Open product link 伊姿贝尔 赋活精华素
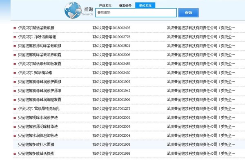The image size is (245, 160). click(35, 73)
